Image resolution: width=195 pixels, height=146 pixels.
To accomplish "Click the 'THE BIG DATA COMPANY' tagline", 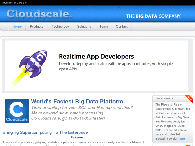I will (153, 16).
